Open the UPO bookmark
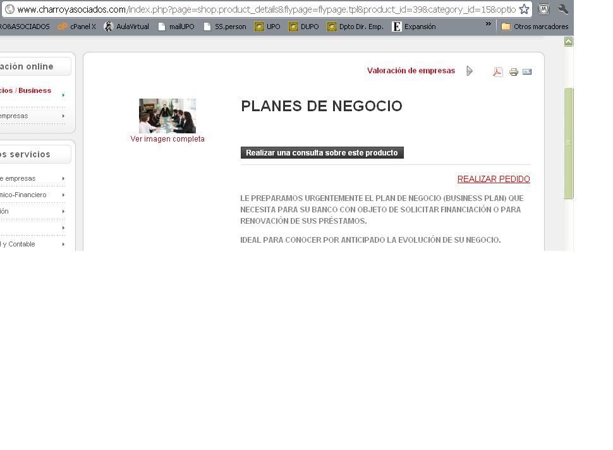613x450 pixels. pos(267,27)
